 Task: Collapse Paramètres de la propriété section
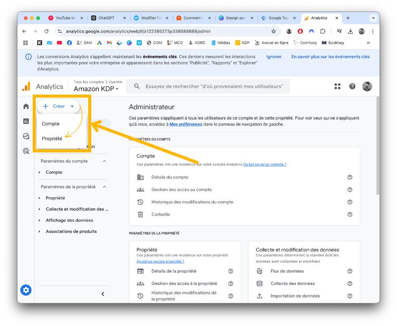tap(104, 187)
